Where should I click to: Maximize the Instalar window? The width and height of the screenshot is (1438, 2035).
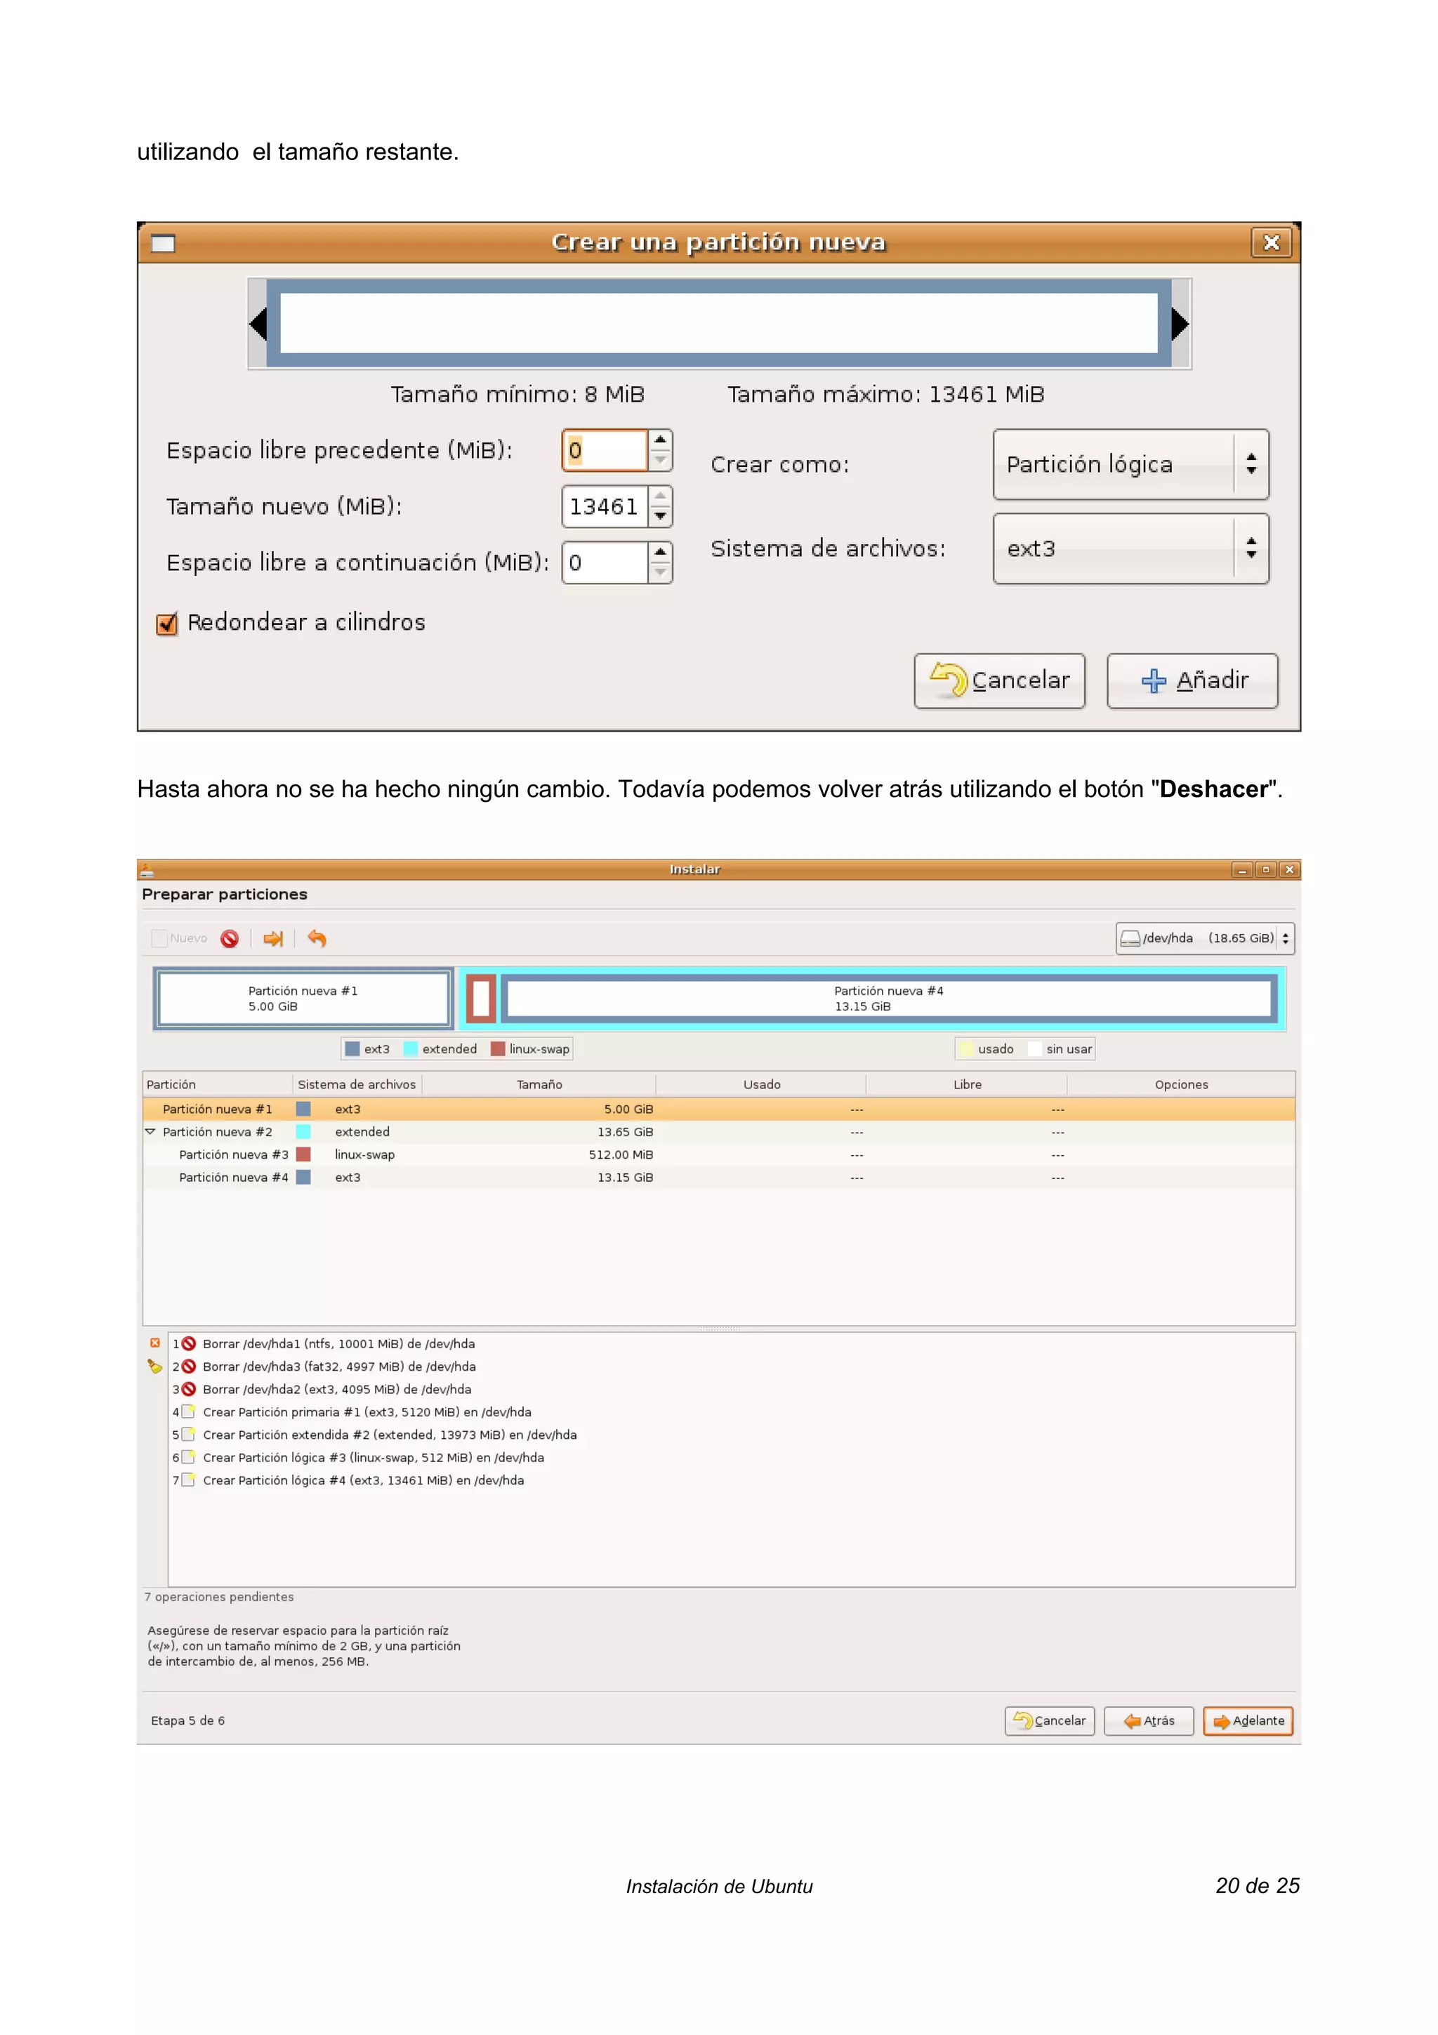(x=1266, y=869)
